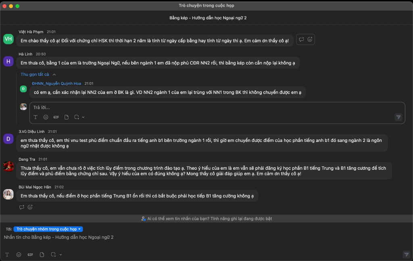Toggle text formatting in bottom message composer
The image size is (413, 261).
7,255
